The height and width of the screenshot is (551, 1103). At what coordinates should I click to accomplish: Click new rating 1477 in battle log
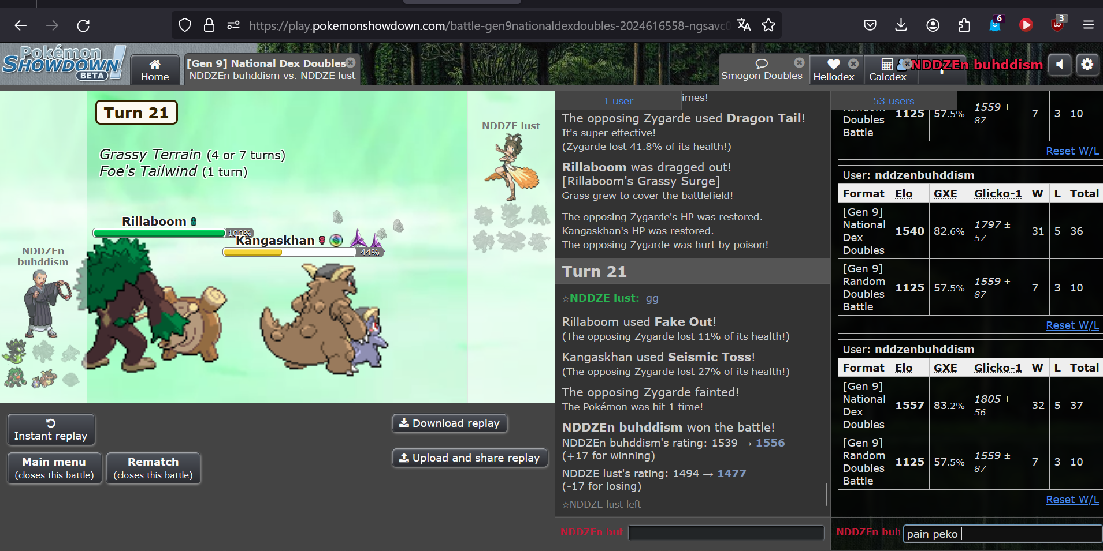pos(731,473)
